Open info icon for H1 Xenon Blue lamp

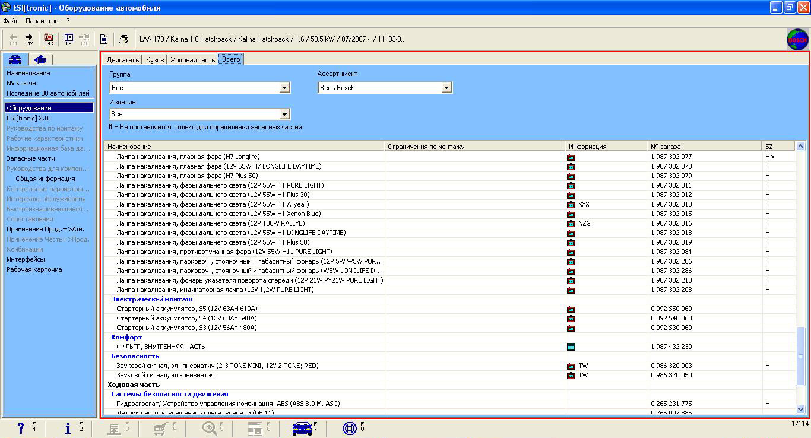coord(571,214)
